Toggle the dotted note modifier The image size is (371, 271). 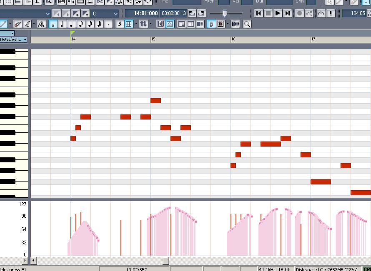tap(109, 24)
